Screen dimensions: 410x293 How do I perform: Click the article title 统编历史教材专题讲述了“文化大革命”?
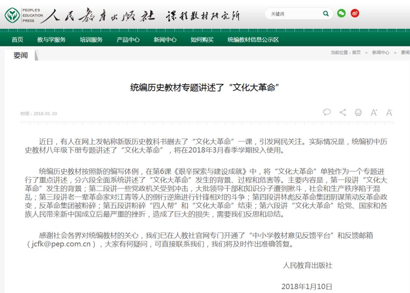pyautogui.click(x=205, y=87)
